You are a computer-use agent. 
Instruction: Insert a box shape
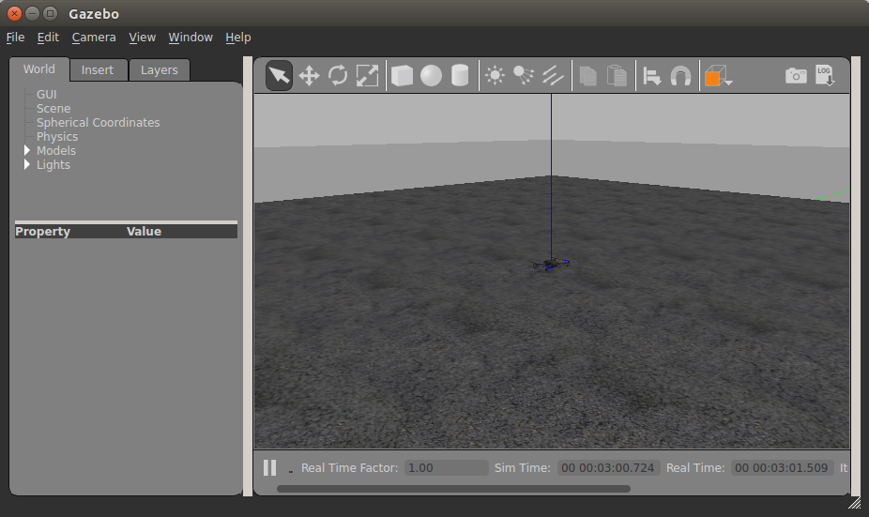[x=402, y=75]
